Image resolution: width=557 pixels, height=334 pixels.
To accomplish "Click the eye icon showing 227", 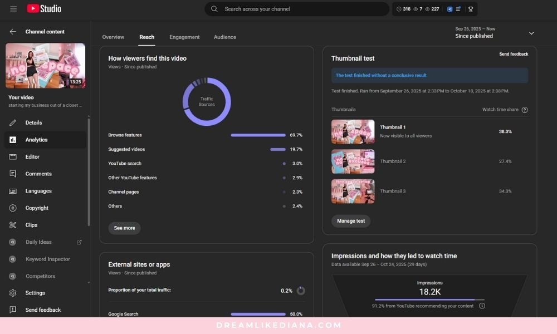I will pyautogui.click(x=427, y=9).
